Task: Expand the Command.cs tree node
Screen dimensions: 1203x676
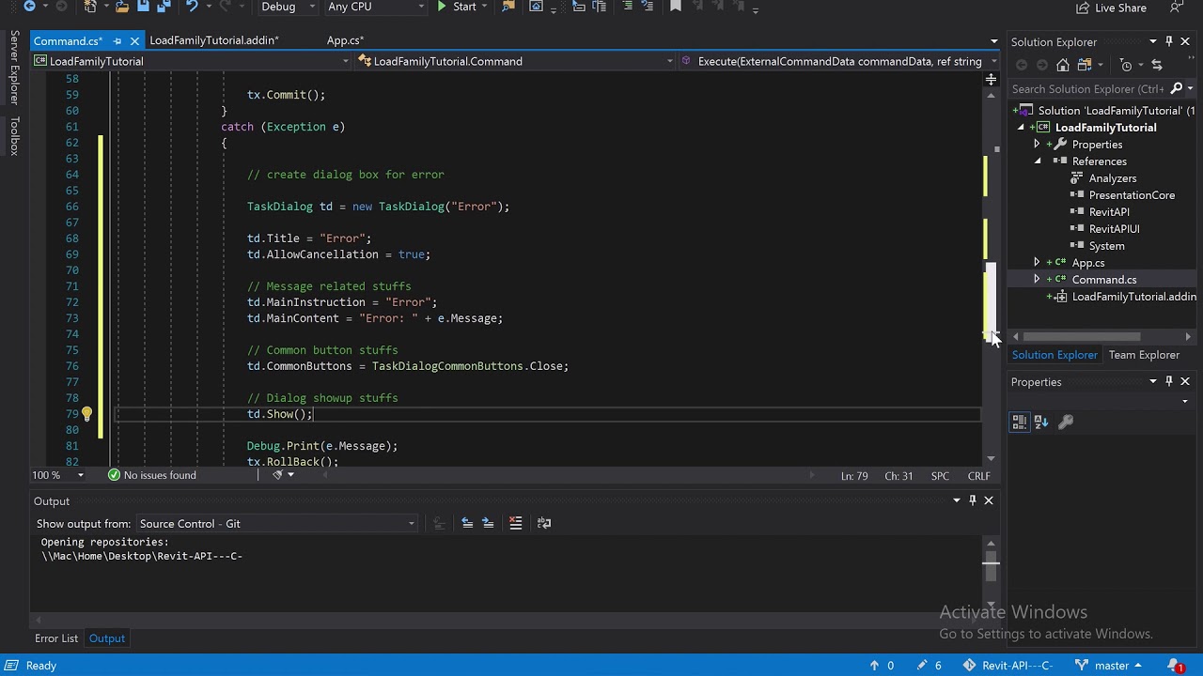Action: (x=1037, y=280)
